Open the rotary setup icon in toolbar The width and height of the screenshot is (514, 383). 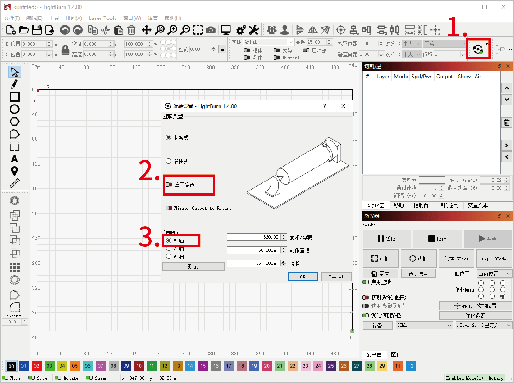(x=478, y=49)
